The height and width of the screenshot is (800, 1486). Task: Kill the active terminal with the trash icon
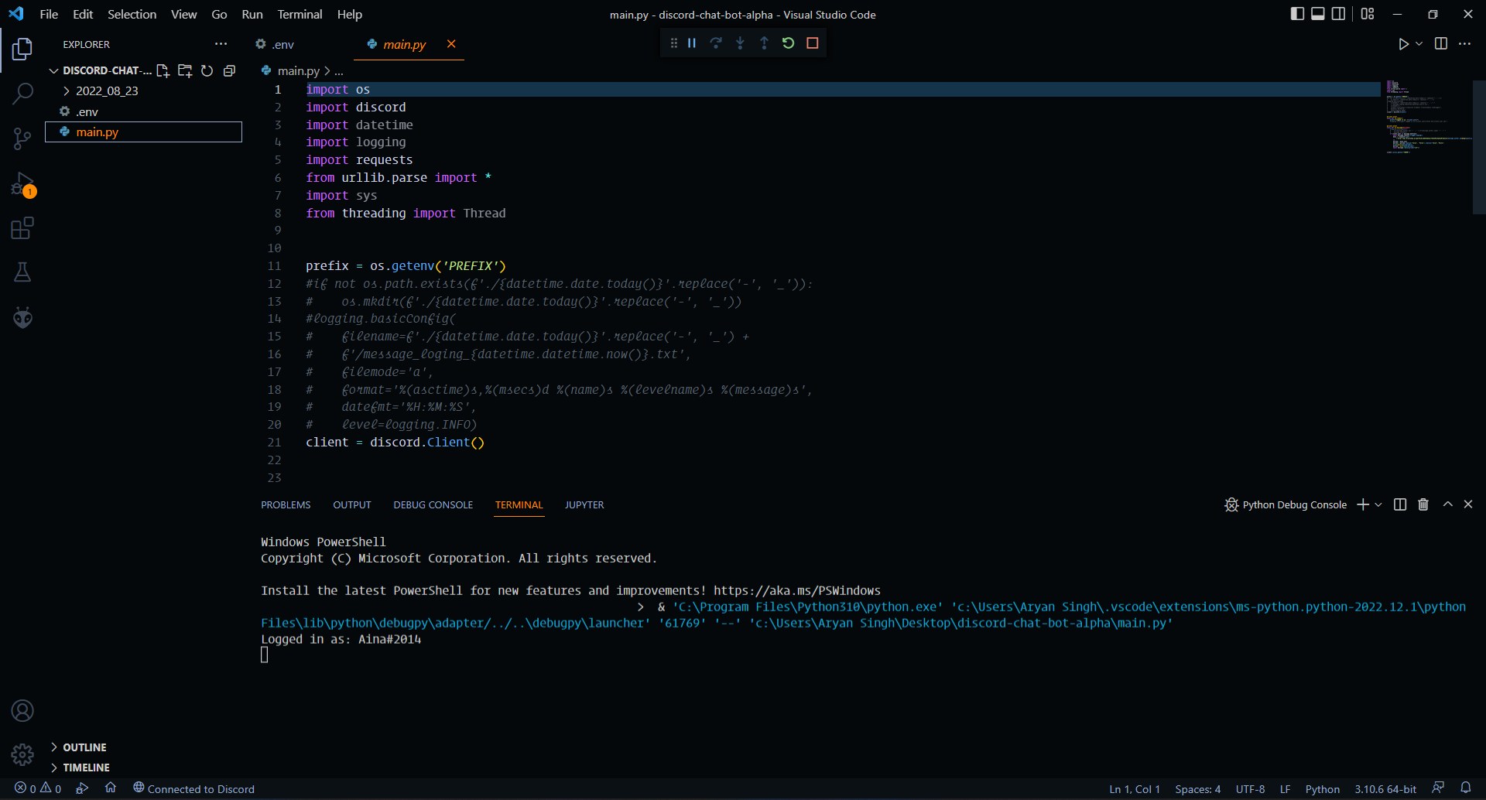coord(1423,504)
